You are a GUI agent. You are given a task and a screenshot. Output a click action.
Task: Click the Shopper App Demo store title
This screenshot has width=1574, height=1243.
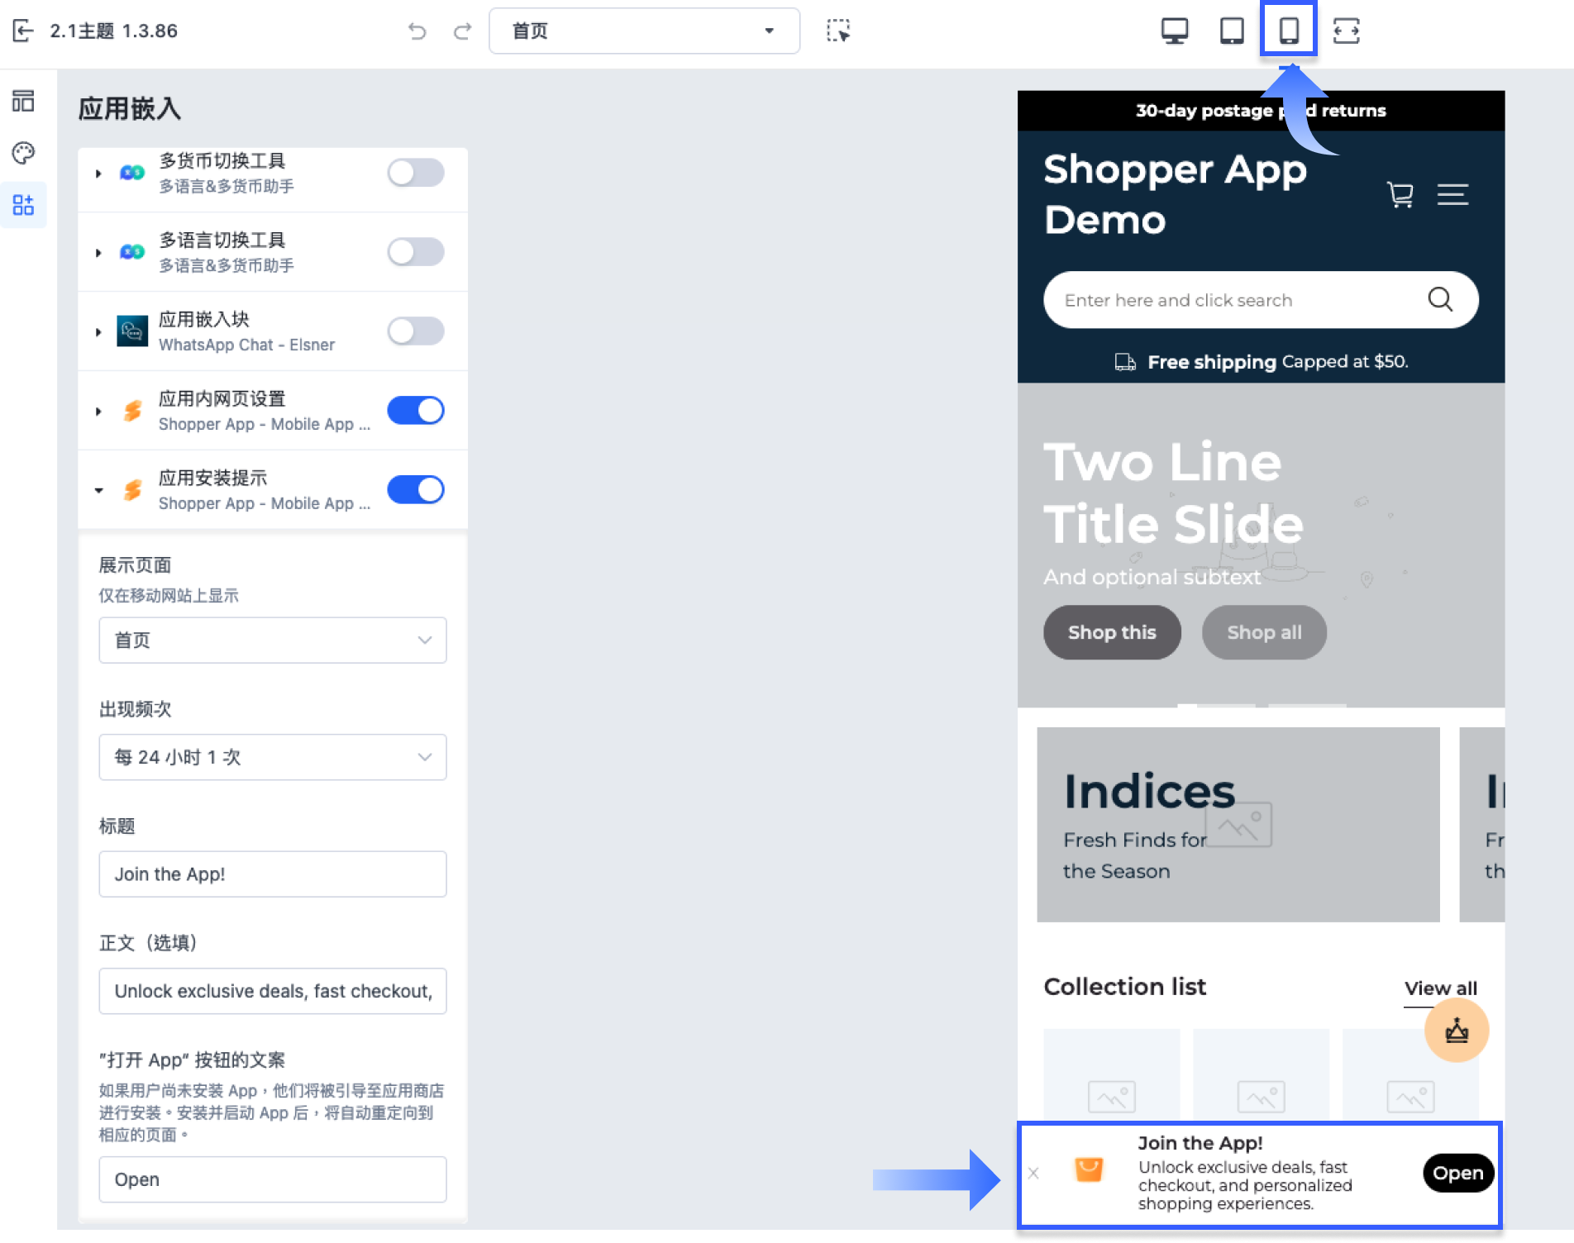(1174, 194)
